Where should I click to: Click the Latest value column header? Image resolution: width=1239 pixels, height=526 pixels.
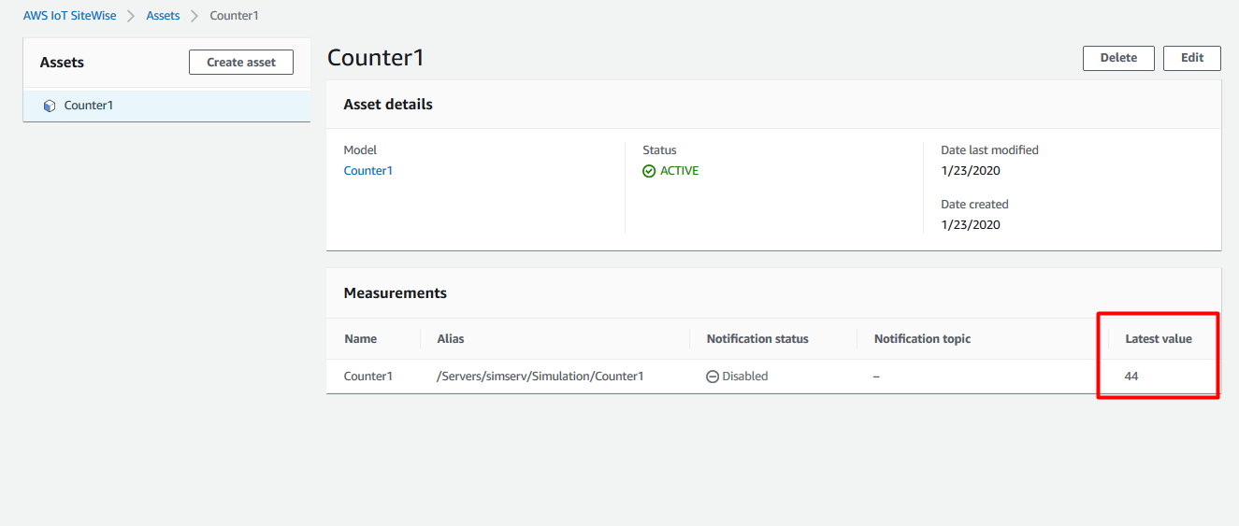1159,339
